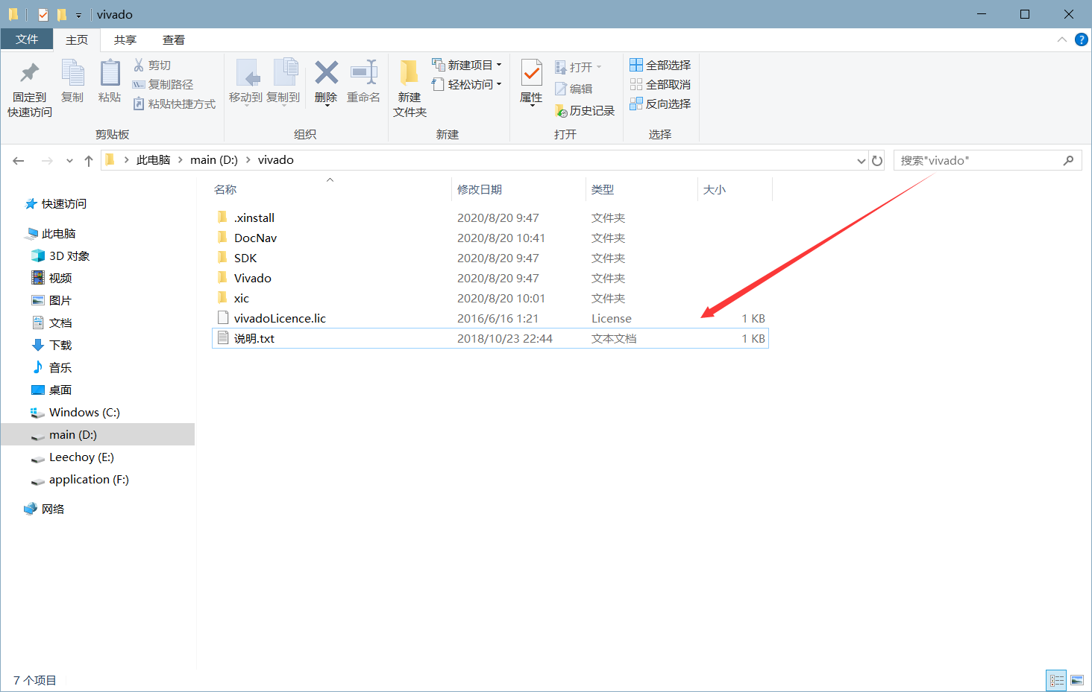
Task: Expand address bar history dropdown
Action: click(x=862, y=160)
